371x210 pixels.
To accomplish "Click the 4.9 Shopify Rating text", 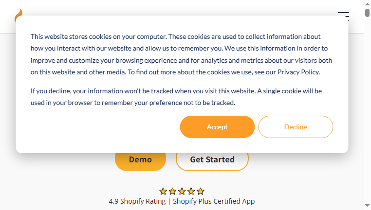I will point(137,201).
